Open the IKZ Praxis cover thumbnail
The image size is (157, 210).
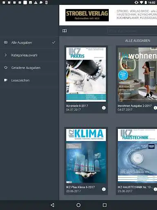(x=86, y=75)
